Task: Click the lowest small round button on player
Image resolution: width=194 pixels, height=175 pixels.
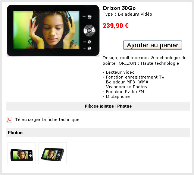Action: (90, 48)
